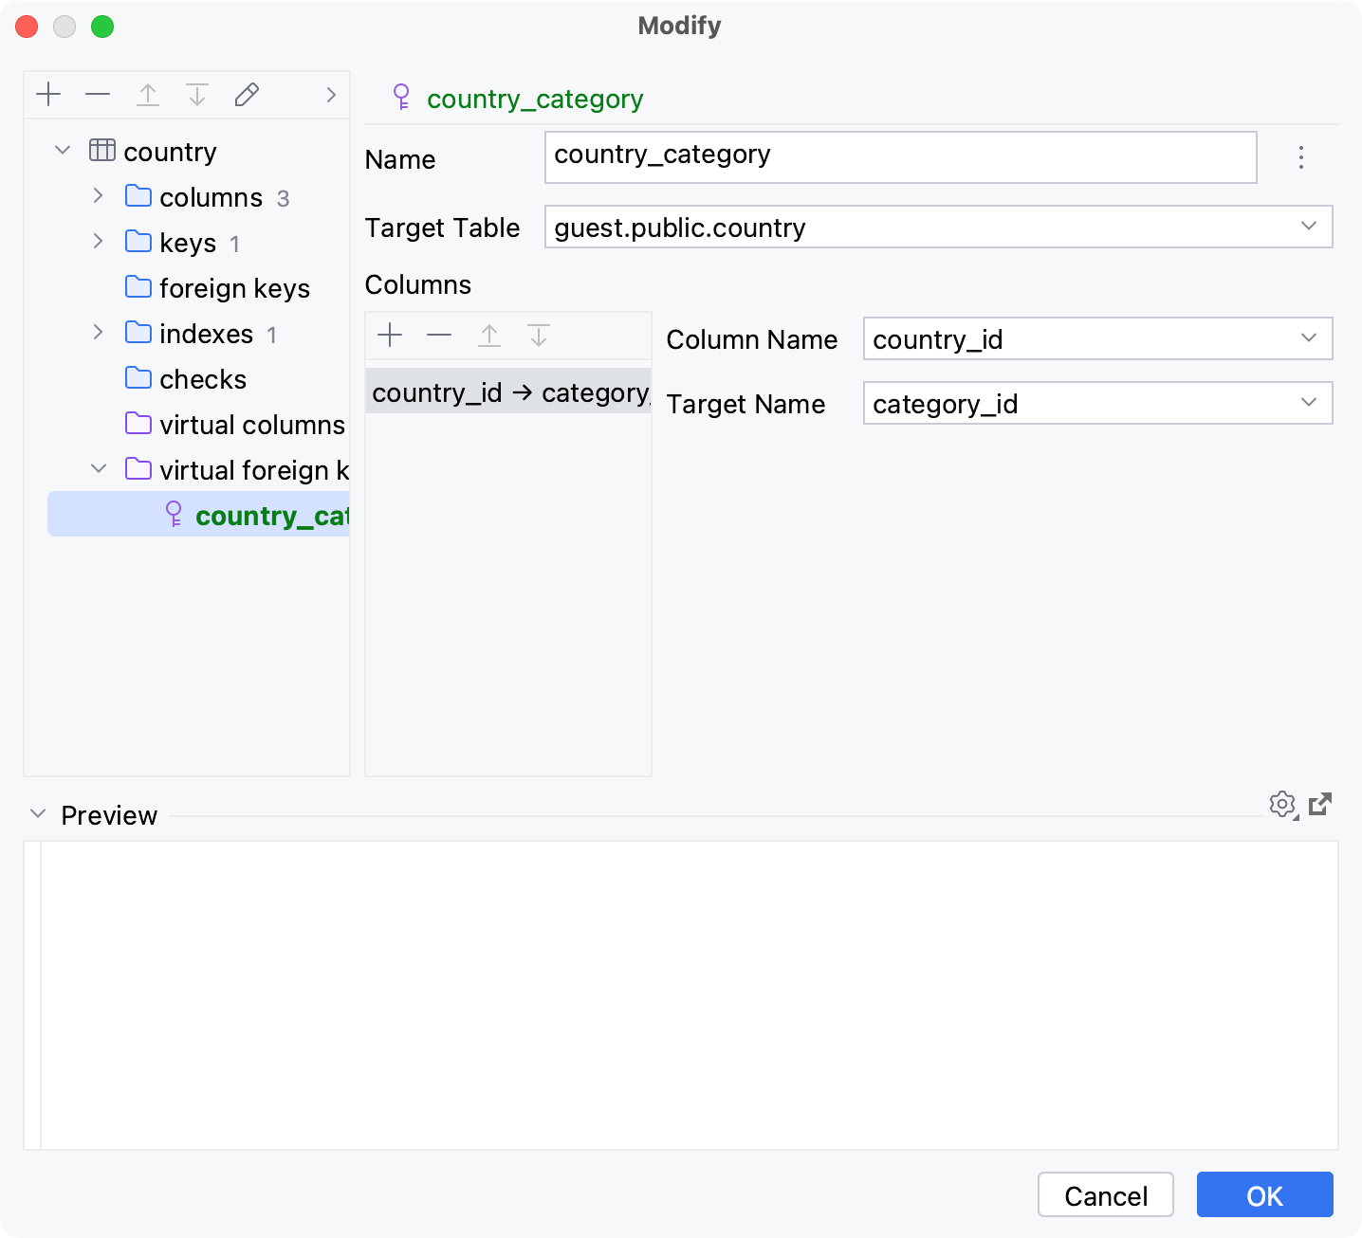The image size is (1362, 1238).
Task: Open the Column Name dropdown
Action: tap(1310, 338)
